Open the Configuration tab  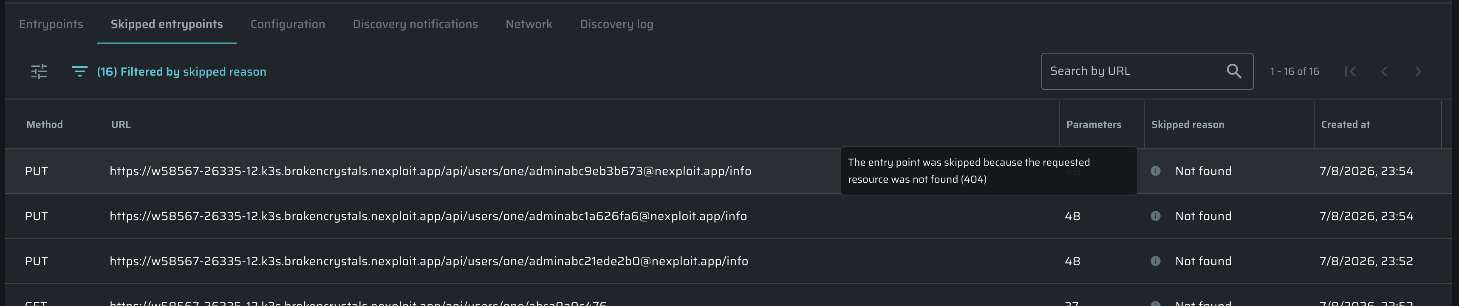coord(288,24)
